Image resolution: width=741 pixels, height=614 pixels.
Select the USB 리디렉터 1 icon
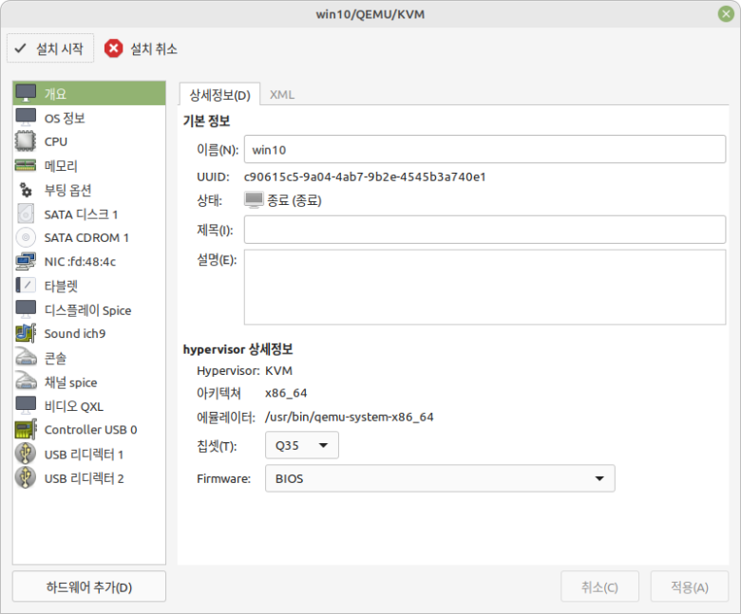(x=26, y=454)
